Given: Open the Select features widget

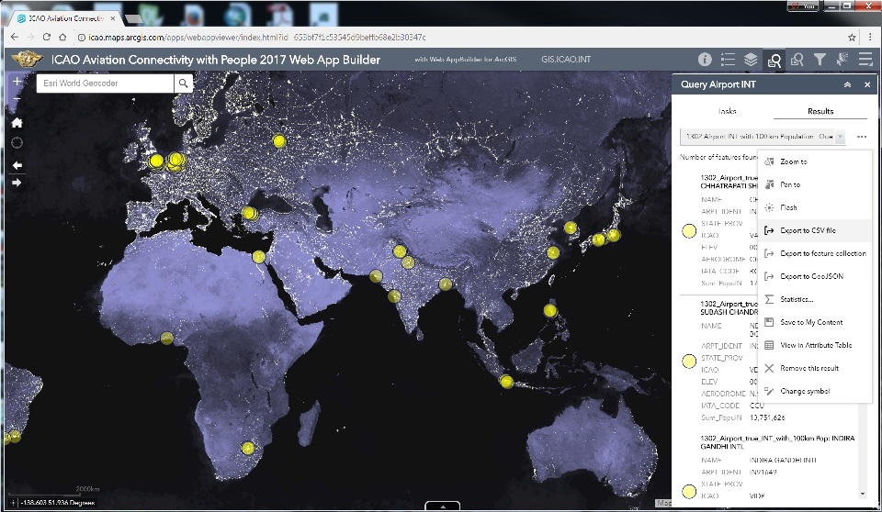Looking at the screenshot, I should point(842,60).
